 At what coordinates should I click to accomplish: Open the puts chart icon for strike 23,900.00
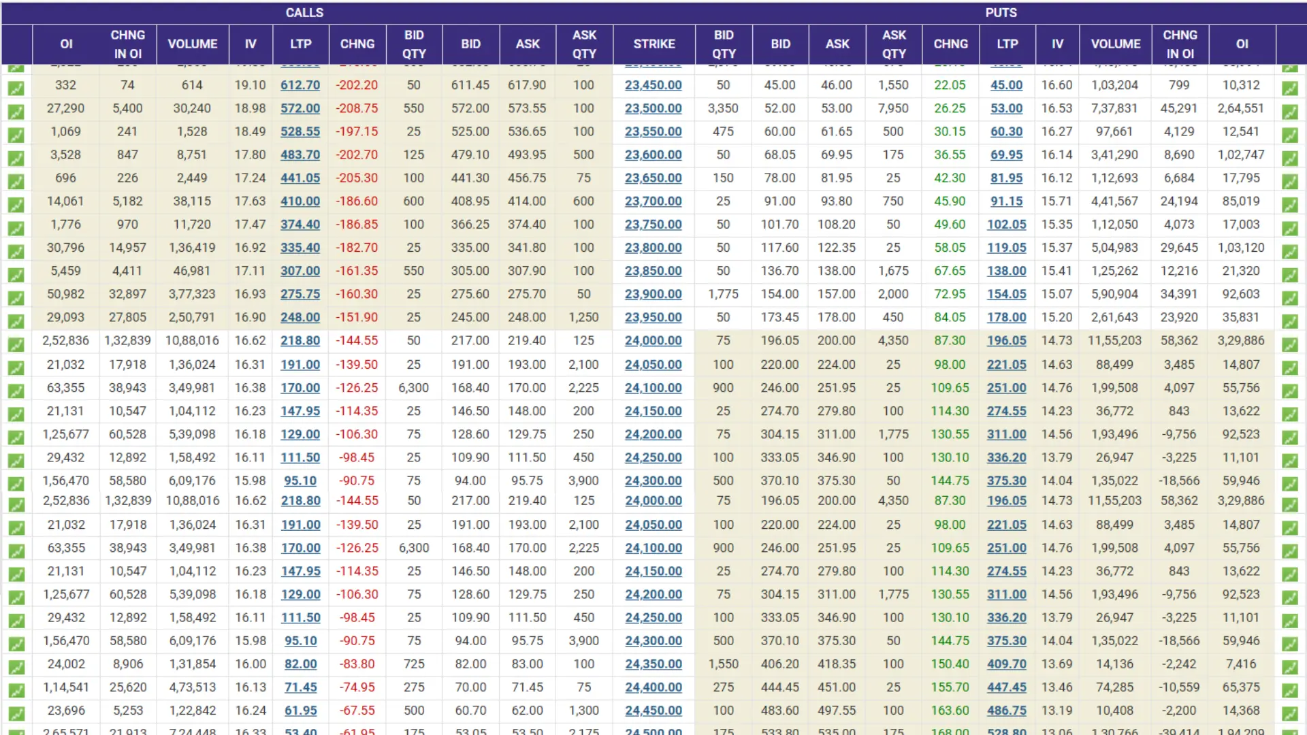tap(1289, 297)
